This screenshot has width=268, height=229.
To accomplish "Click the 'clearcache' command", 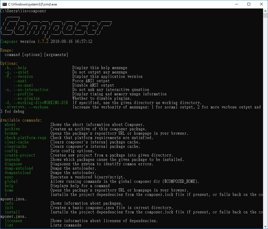I will [16, 146].
